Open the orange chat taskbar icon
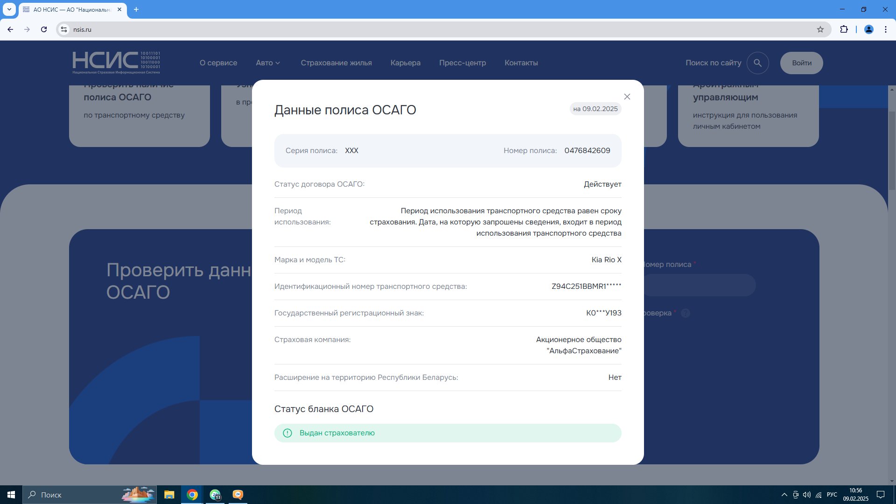The height and width of the screenshot is (504, 896). tap(238, 495)
